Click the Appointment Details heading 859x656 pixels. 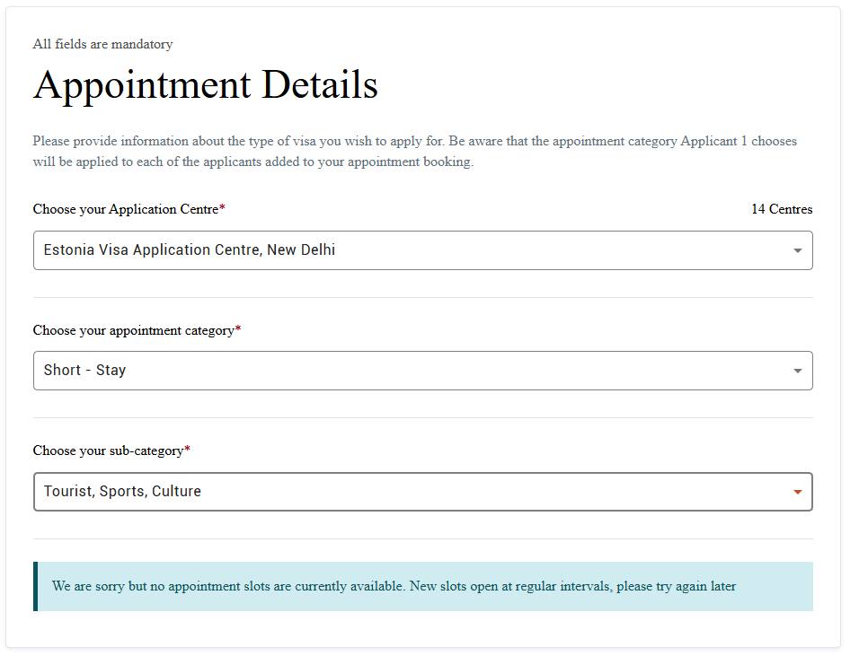(x=206, y=84)
